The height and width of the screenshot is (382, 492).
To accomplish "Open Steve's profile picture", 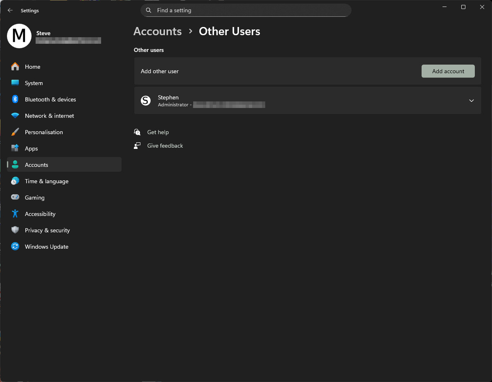I will click(x=19, y=36).
